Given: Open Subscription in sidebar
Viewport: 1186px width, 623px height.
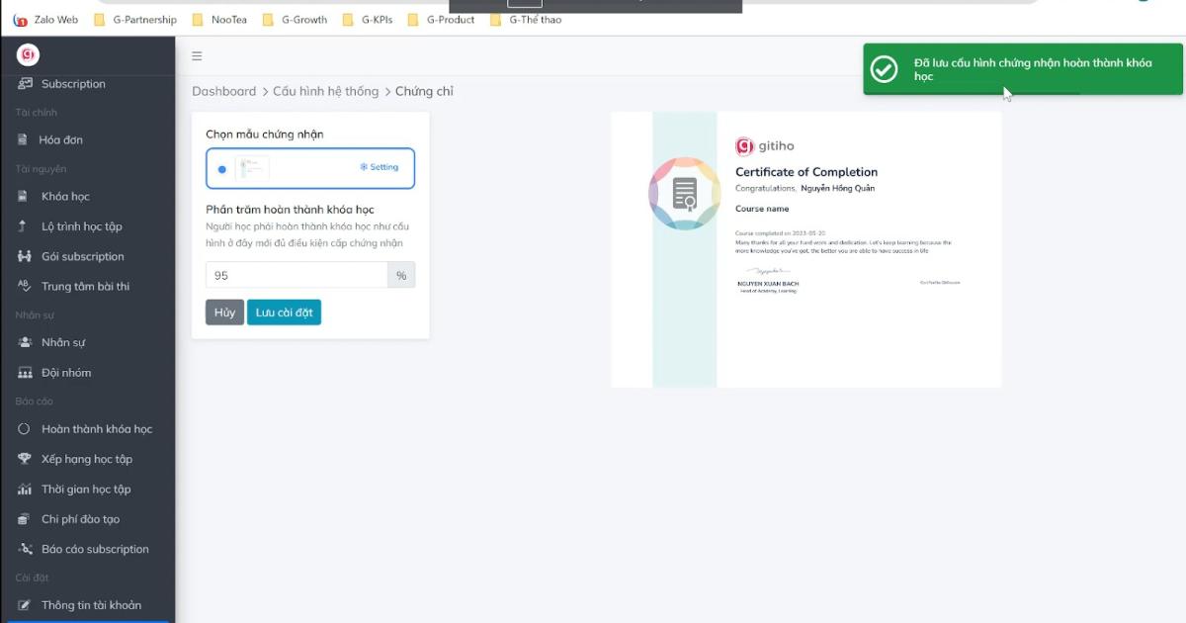Looking at the screenshot, I should (x=73, y=84).
